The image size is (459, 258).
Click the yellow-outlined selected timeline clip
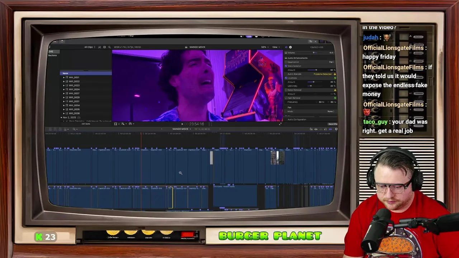[x=170, y=197]
